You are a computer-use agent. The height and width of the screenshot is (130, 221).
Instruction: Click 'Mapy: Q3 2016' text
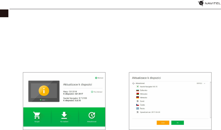[70, 92]
